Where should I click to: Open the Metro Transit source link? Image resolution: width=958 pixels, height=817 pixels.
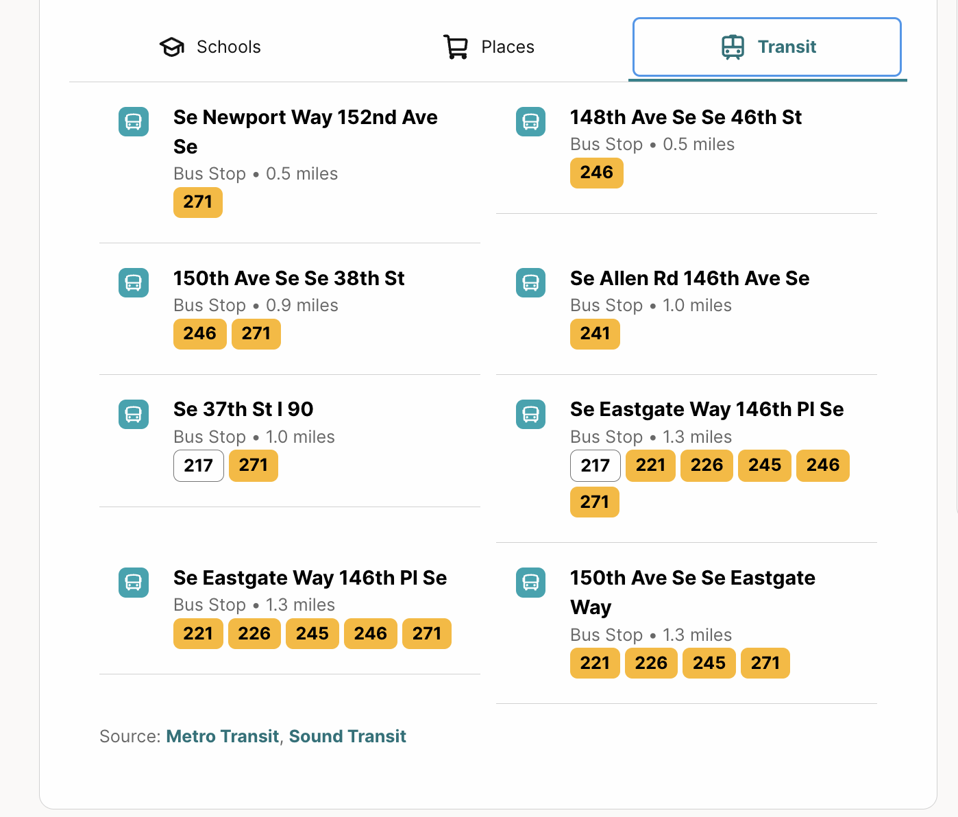pos(223,736)
